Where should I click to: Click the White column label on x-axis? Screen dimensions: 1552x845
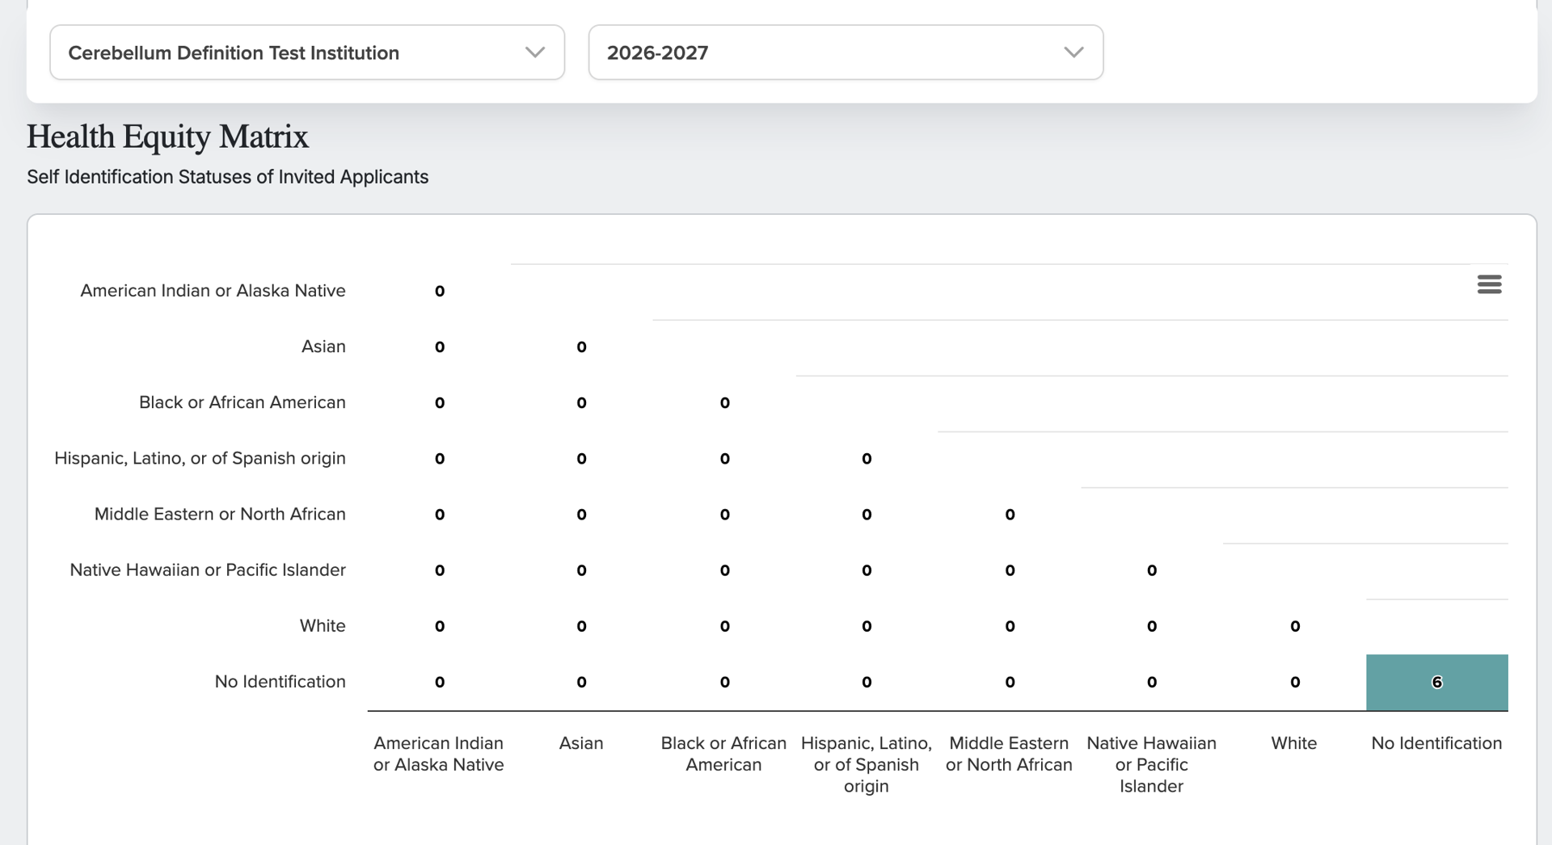click(x=1293, y=743)
